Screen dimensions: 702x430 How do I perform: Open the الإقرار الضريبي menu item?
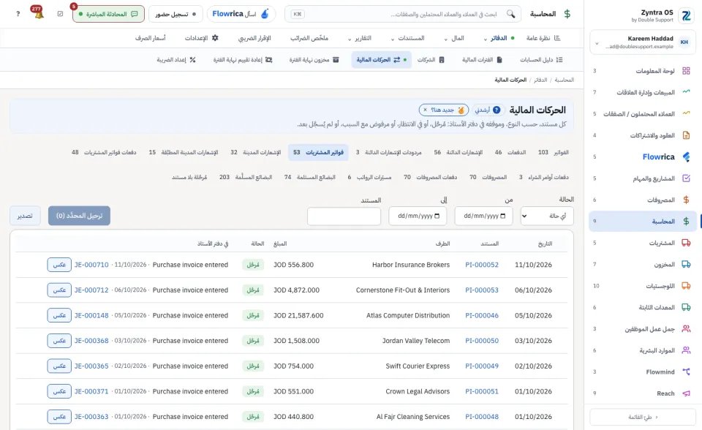click(x=254, y=38)
